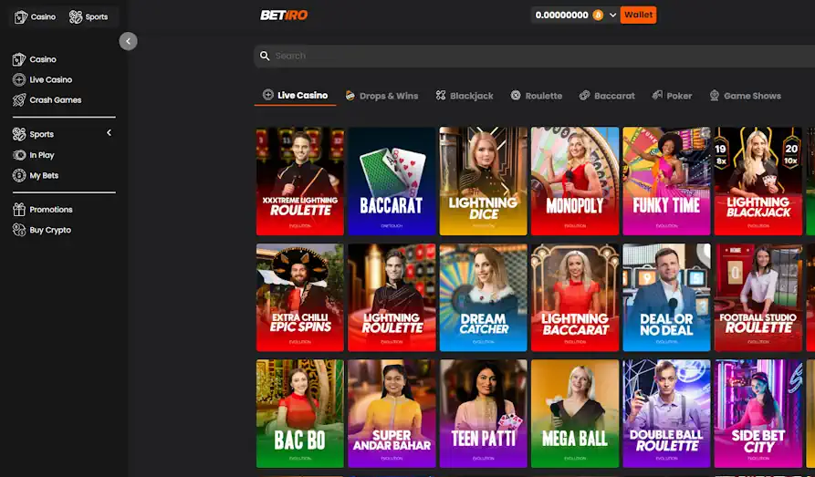Open the Lightning Roulette tile
Viewport: 815px width, 477px height.
[x=392, y=297]
